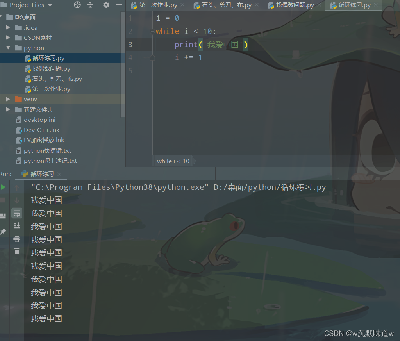Click the up stack trace arrow

pyautogui.click(x=17, y=188)
